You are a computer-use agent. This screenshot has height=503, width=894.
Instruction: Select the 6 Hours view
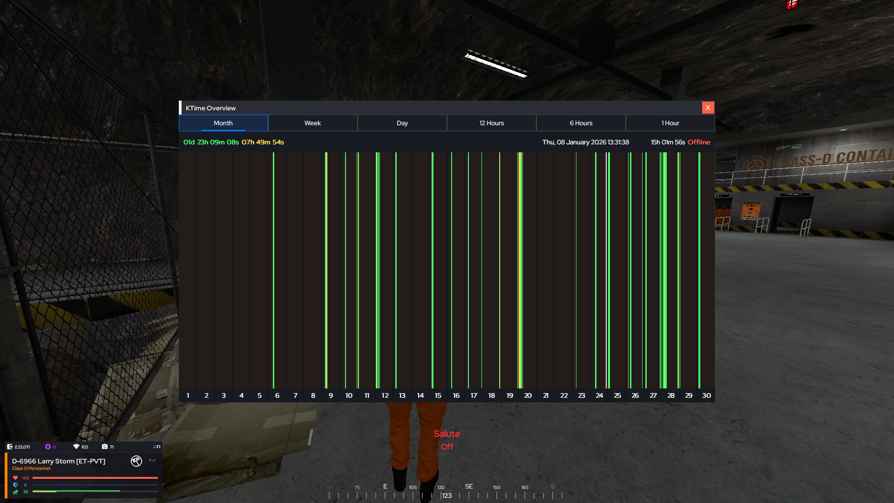click(x=581, y=123)
